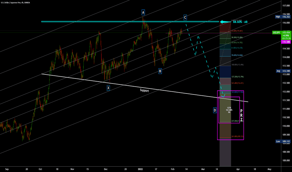Click Feb on the time axis
Image resolution: width=292 pixels, height=172 pixels.
pos(173,169)
